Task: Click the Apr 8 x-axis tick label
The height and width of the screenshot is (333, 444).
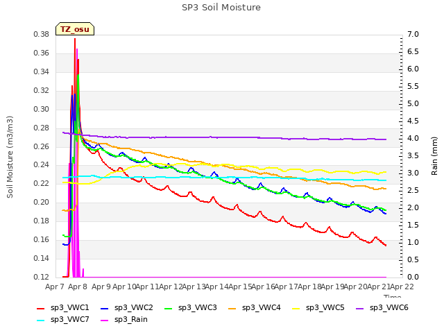Action: [x=78, y=287]
